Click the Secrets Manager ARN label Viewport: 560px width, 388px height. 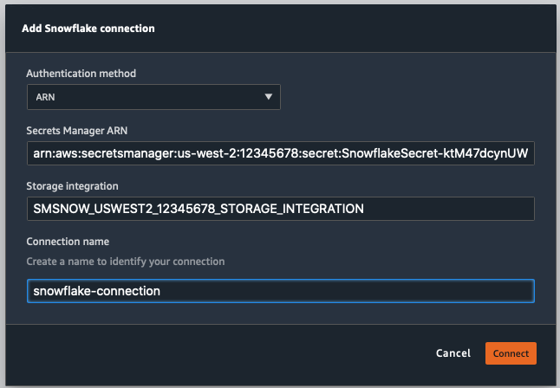click(x=77, y=131)
